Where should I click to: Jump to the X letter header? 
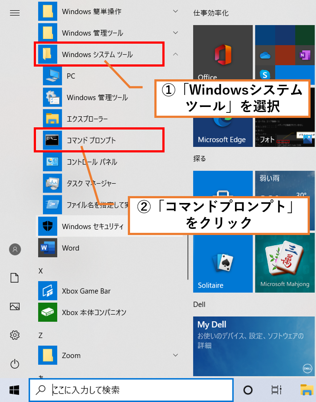tap(40, 271)
